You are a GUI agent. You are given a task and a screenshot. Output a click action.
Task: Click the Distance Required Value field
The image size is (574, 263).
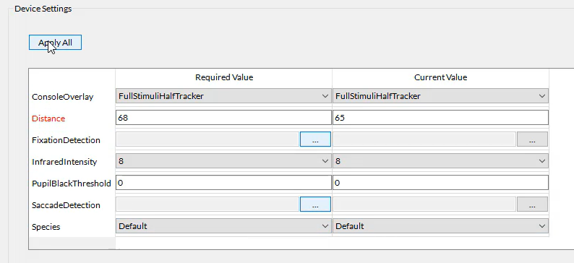223,118
